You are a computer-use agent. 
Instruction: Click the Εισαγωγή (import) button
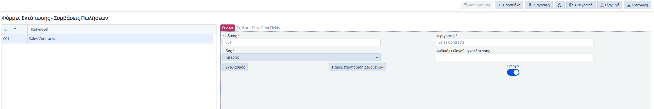click(637, 5)
